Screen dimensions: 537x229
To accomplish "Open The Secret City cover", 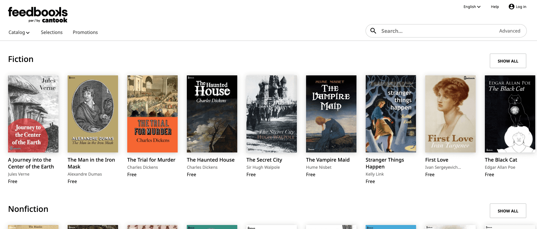I will point(272,114).
